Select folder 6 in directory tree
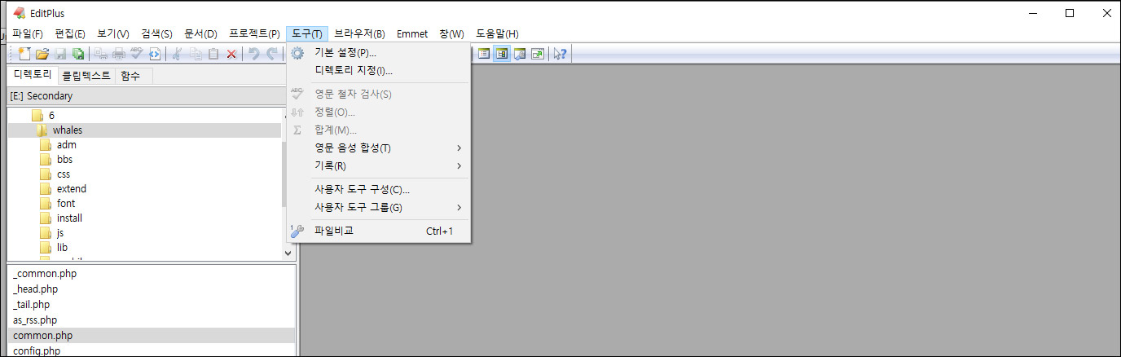1121x357 pixels. (x=51, y=116)
